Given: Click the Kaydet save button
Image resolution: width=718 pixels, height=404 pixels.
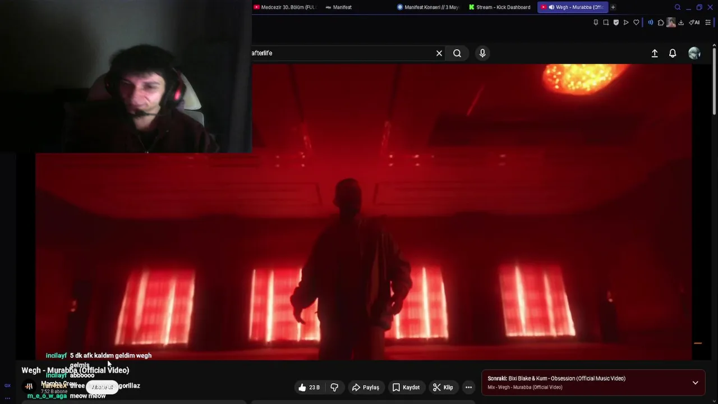Looking at the screenshot, I should tap(406, 387).
